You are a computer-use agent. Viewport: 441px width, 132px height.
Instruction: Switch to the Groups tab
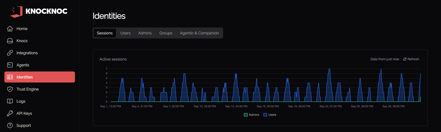[x=166, y=33]
